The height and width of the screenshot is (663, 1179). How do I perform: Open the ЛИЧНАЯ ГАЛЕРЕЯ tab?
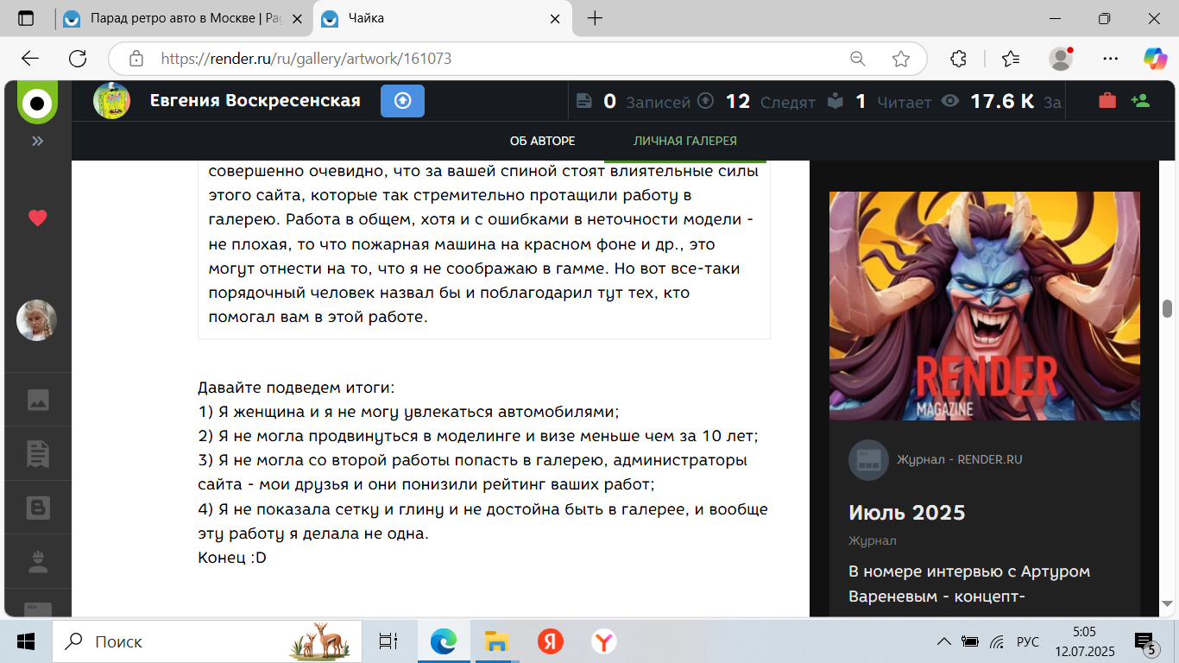684,141
